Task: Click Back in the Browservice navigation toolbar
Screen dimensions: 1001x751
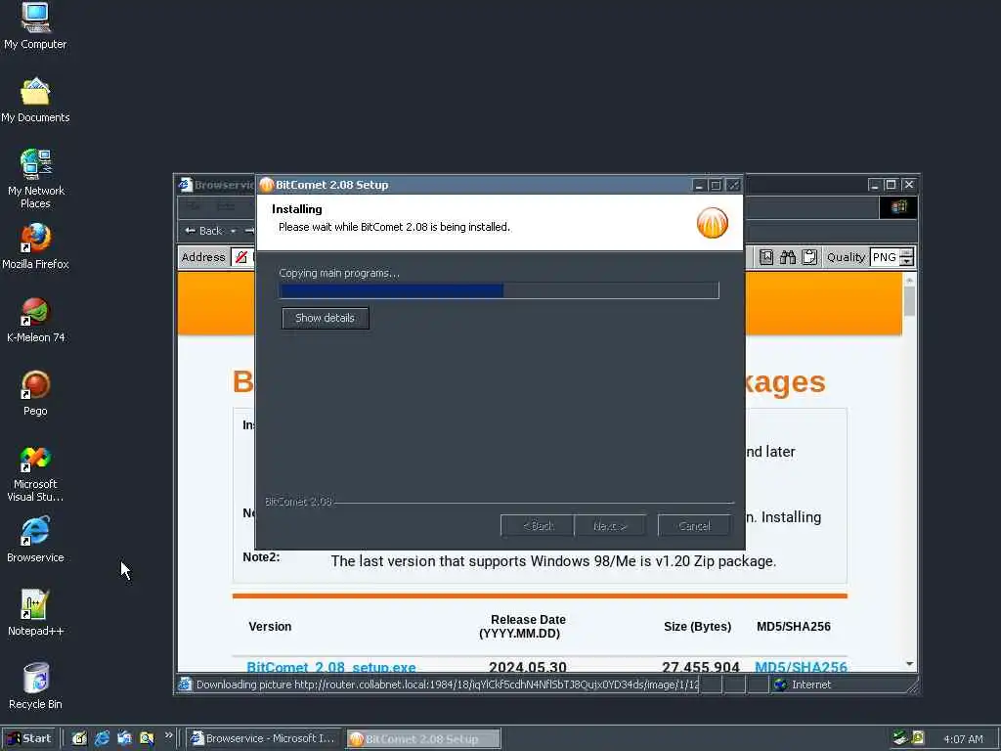Action: (x=203, y=231)
